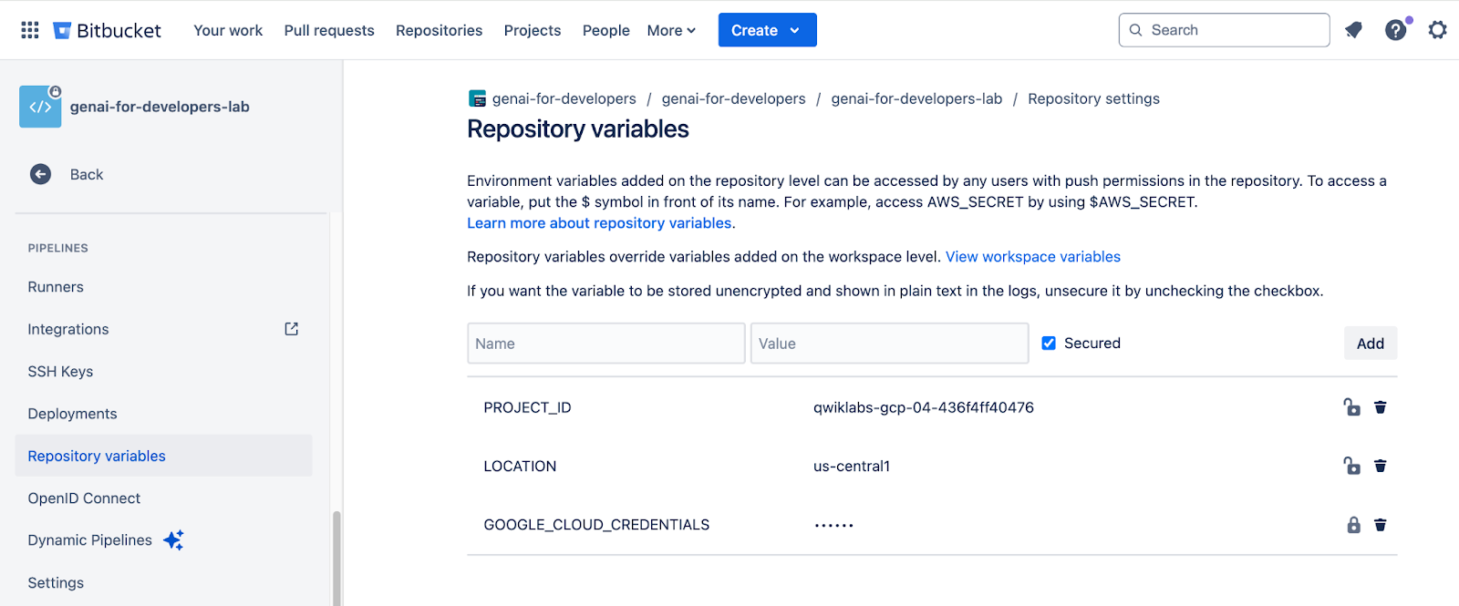Toggle the locked padlock for GOOGLE_CLOUD_CREDENTIALS
The height and width of the screenshot is (606, 1459).
point(1353,525)
